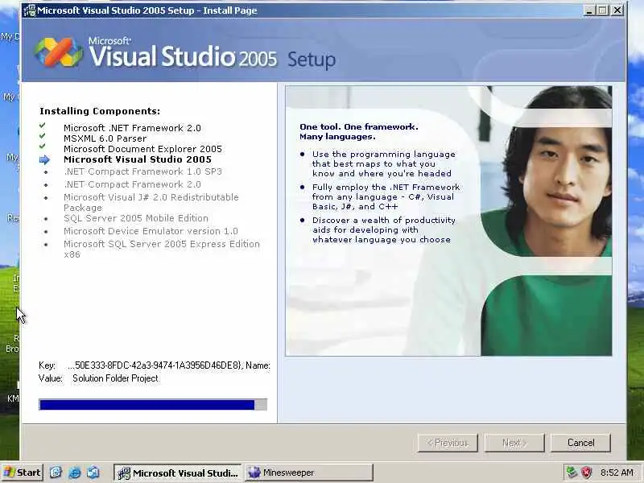The width and height of the screenshot is (644, 483).
Task: Click the 'Installing Components:' heading
Action: (x=100, y=111)
